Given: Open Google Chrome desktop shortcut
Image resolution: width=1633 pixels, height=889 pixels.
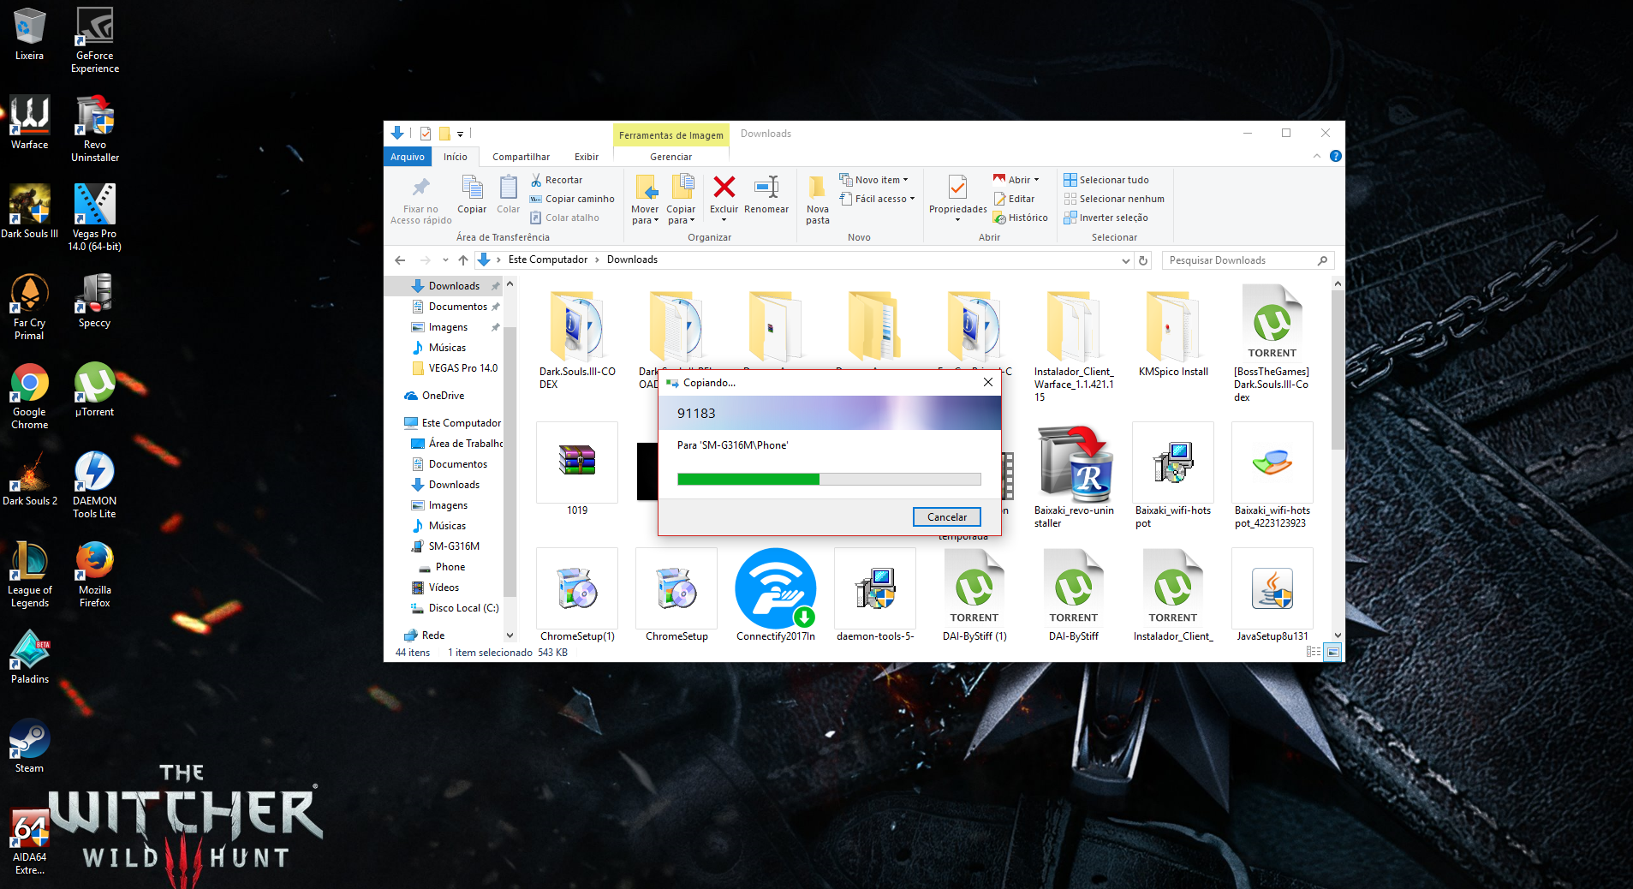Looking at the screenshot, I should [29, 396].
